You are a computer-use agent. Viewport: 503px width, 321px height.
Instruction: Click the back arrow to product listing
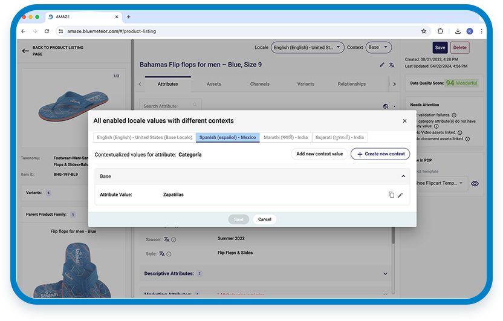click(25, 51)
